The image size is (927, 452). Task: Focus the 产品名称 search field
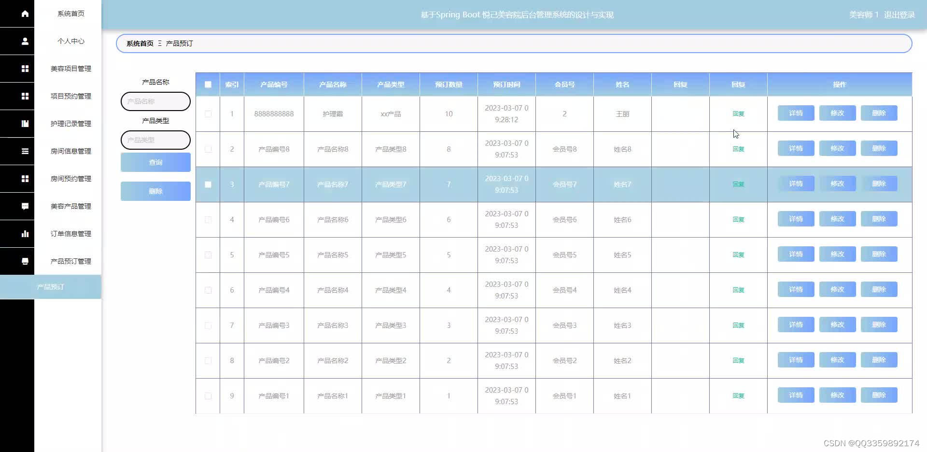pyautogui.click(x=155, y=101)
